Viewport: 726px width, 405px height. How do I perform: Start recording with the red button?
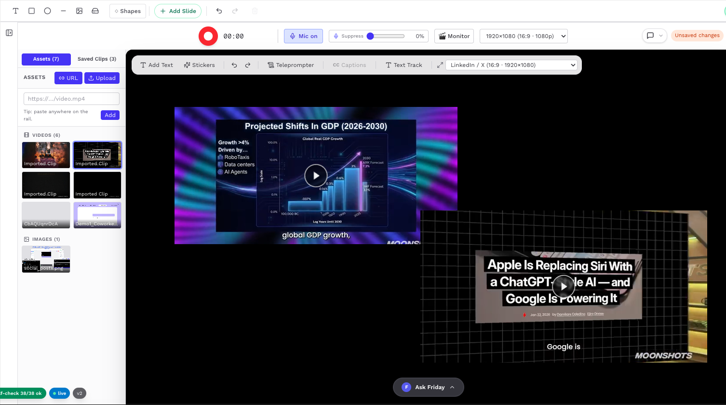pyautogui.click(x=208, y=36)
